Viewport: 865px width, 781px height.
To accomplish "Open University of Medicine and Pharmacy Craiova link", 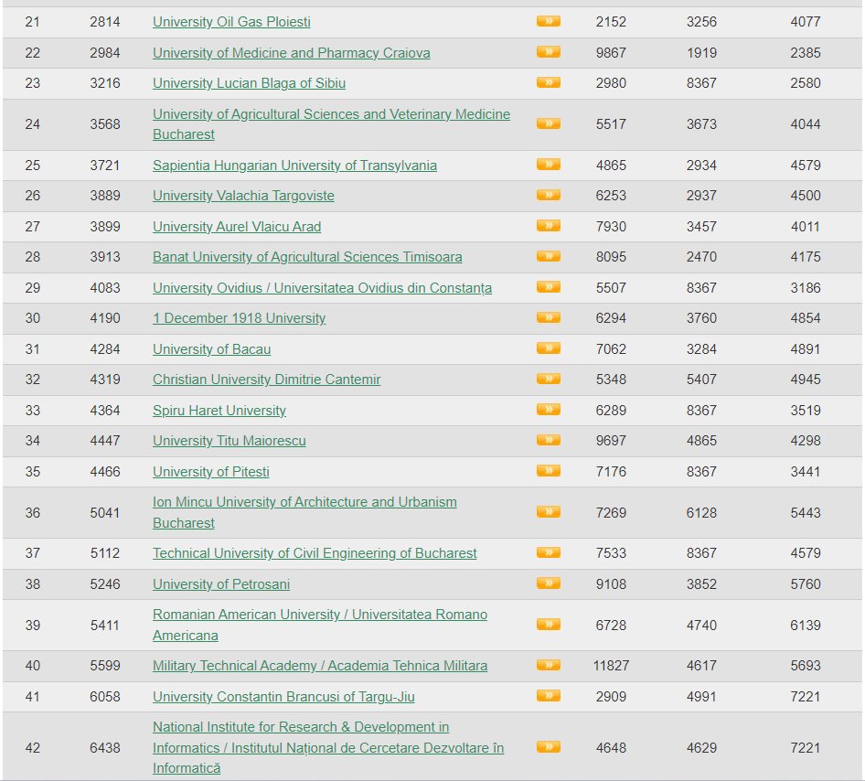I will pyautogui.click(x=291, y=53).
